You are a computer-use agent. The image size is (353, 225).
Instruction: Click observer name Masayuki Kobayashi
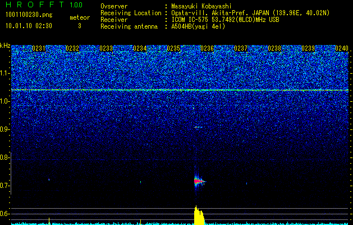[x=201, y=6]
